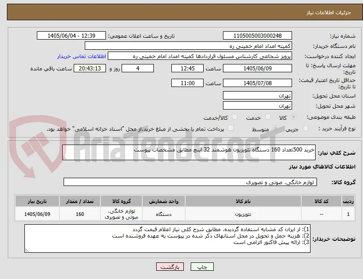Click the توضیحات خریدار label
Image resolution: width=363 pixels, height=279 pixels.
point(334,239)
